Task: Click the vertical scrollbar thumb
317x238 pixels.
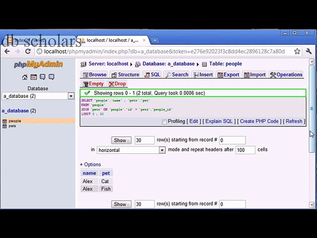Action: pos(312,109)
